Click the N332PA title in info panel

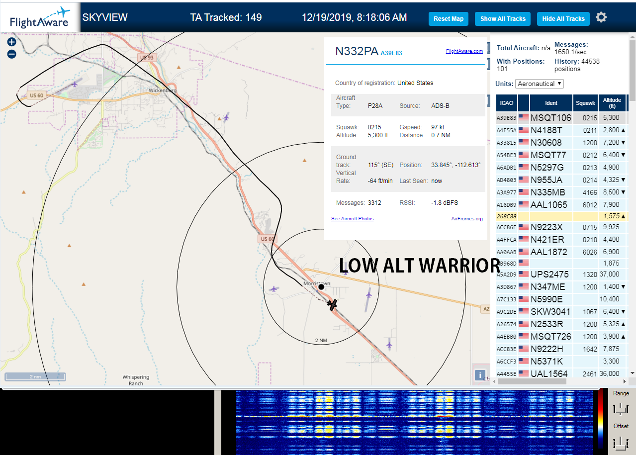coord(357,51)
